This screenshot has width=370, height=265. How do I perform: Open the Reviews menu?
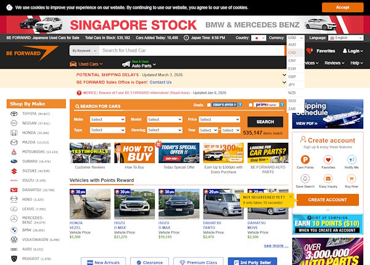click(x=334, y=63)
